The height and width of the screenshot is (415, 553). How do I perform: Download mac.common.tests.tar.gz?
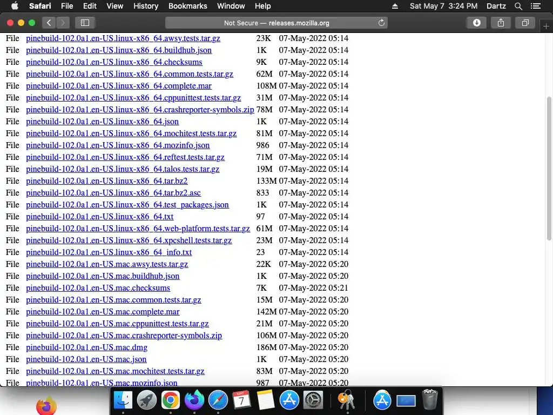(113, 300)
